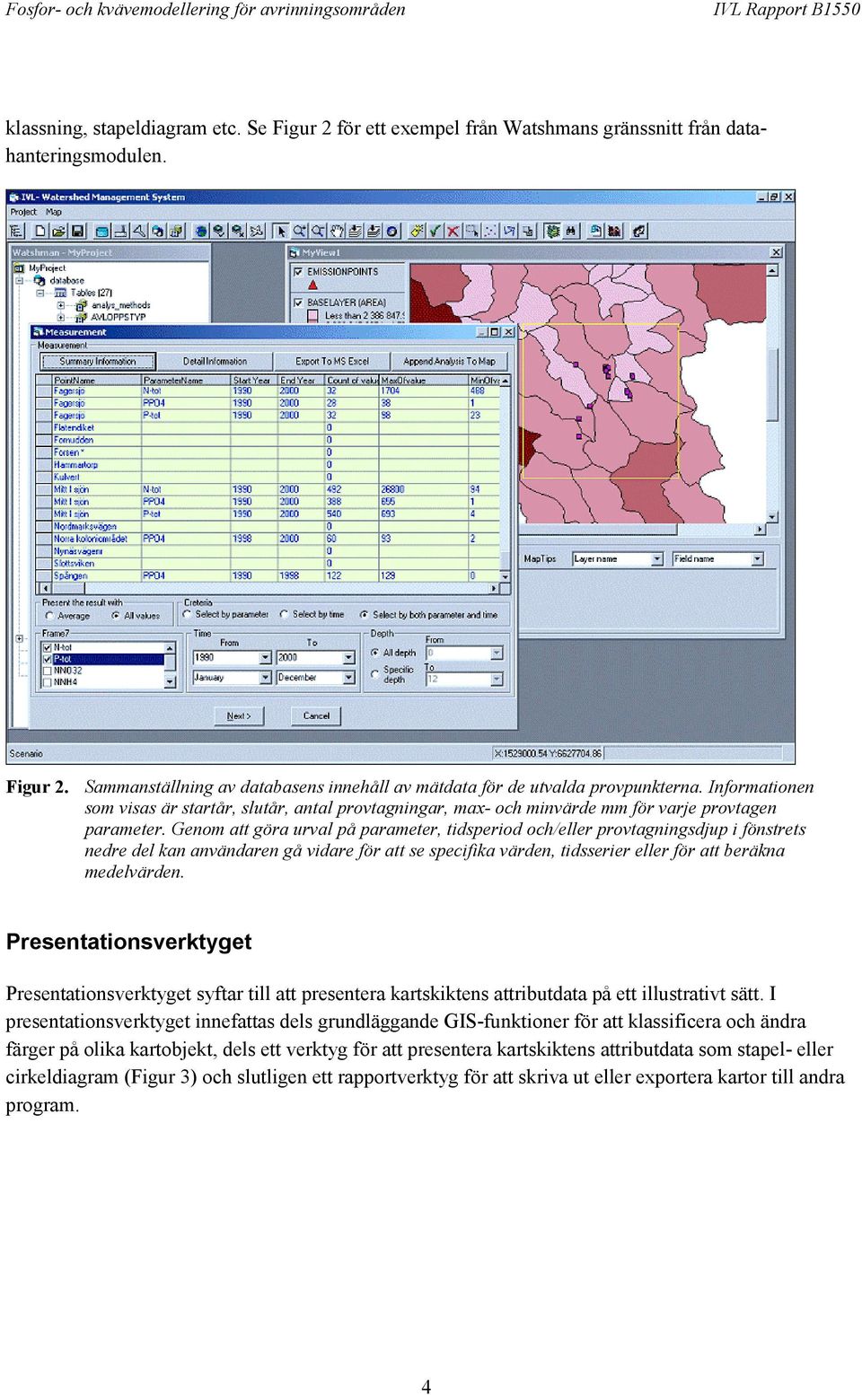This screenshot has width=862, height=1395.
Task: Open the MapTips Field name dropdown
Action: (x=758, y=559)
